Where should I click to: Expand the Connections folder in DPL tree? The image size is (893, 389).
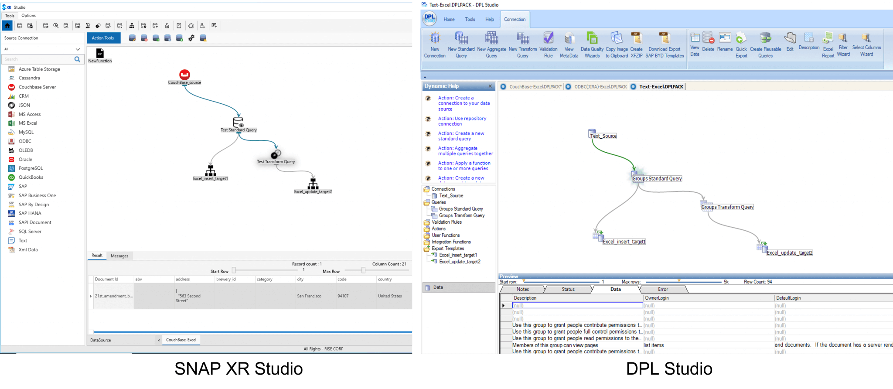pos(426,189)
